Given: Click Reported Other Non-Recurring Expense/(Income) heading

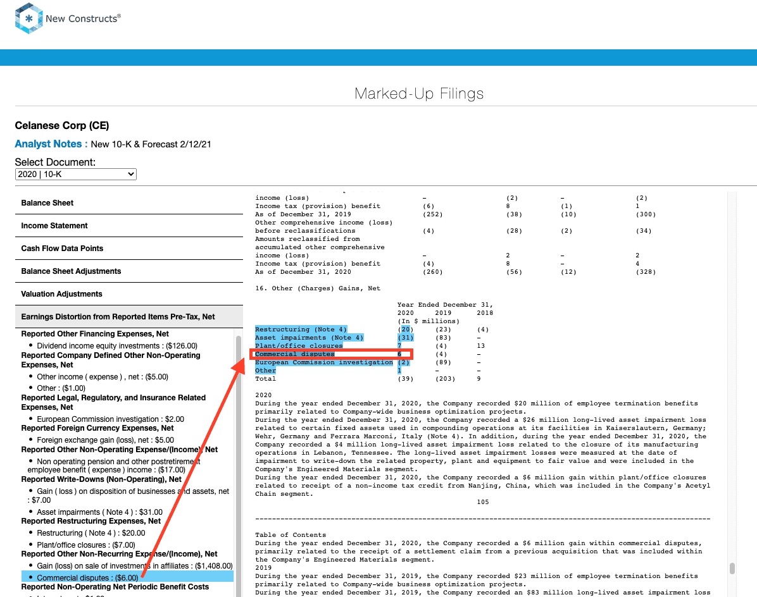Looking at the screenshot, I should [119, 553].
